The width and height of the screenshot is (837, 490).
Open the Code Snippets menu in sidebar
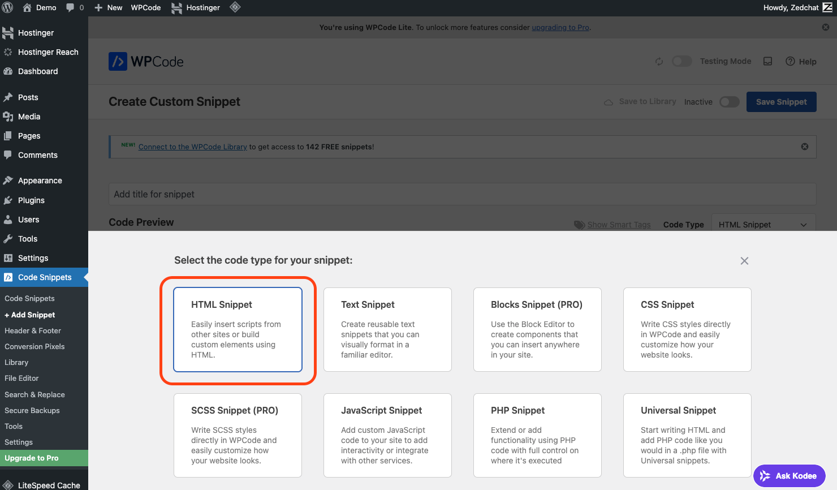coord(45,277)
